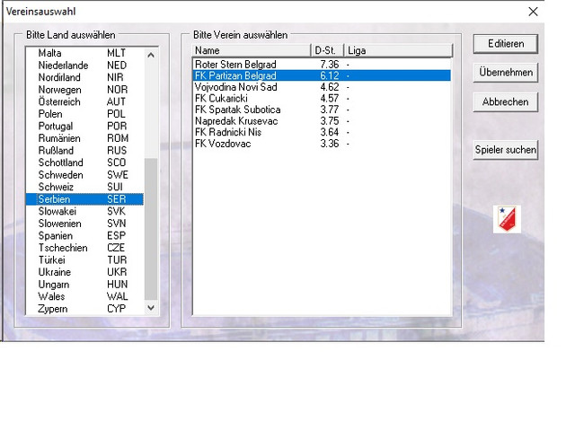Viewport: 575px width, 448px height.
Task: Choose Schweden in the country list
Action: (84, 175)
